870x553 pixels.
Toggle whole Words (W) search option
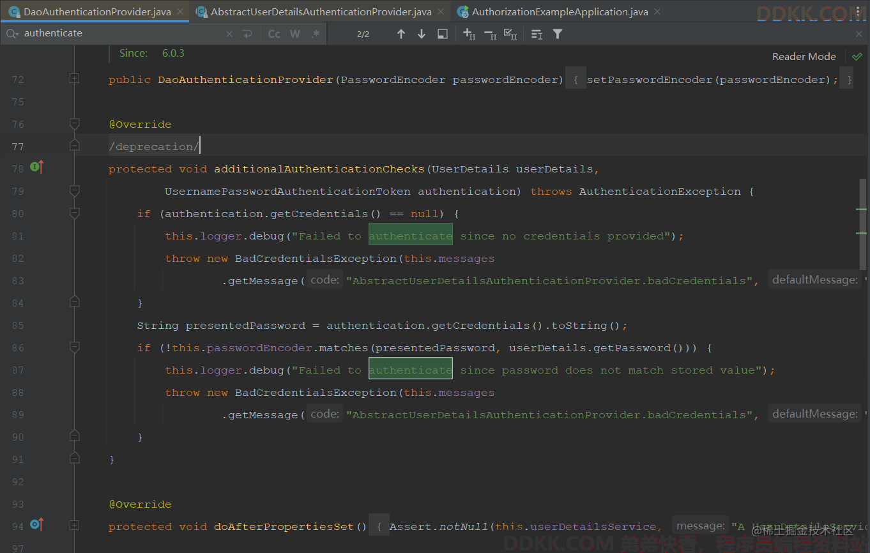pos(294,34)
